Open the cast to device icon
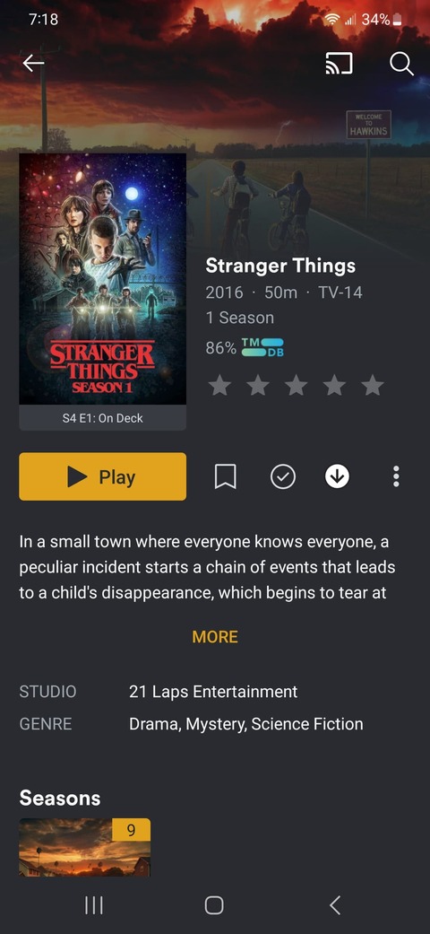The height and width of the screenshot is (934, 430). pyautogui.click(x=339, y=64)
